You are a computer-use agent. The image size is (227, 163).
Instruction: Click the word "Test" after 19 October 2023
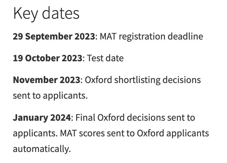coord(94,58)
